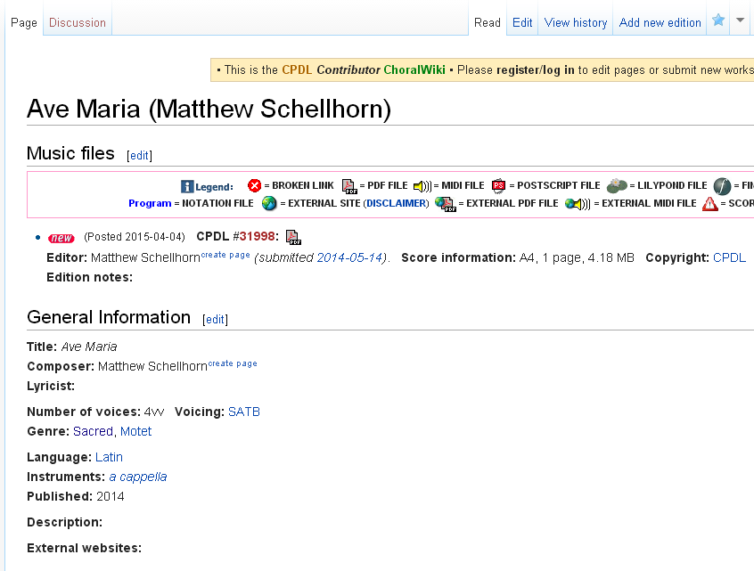
Task: Click the edit link beside Music files
Action: (140, 156)
